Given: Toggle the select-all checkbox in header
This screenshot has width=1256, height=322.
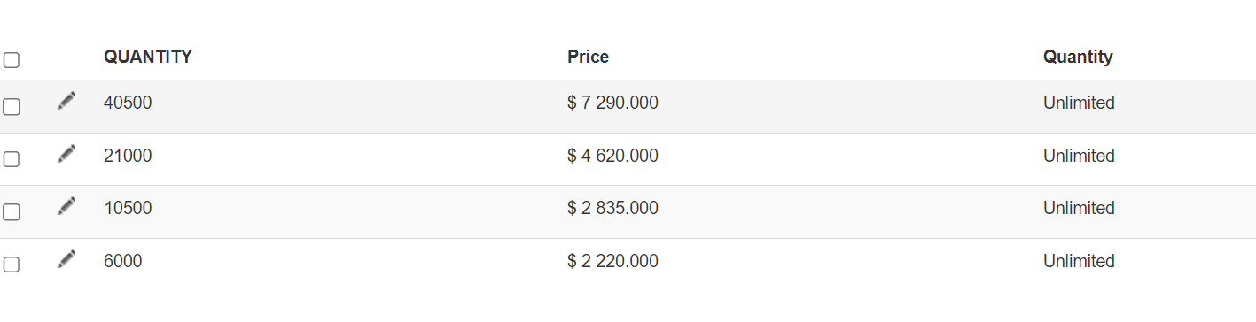Looking at the screenshot, I should (12, 60).
